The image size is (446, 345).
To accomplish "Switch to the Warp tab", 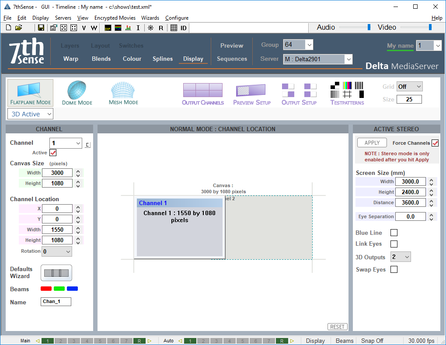I will (71, 59).
